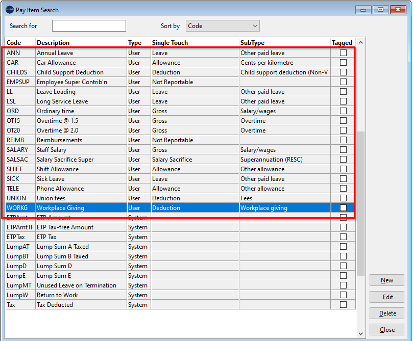Tag the Tax Deducted row
This screenshot has width=413, height=341.
343,305
